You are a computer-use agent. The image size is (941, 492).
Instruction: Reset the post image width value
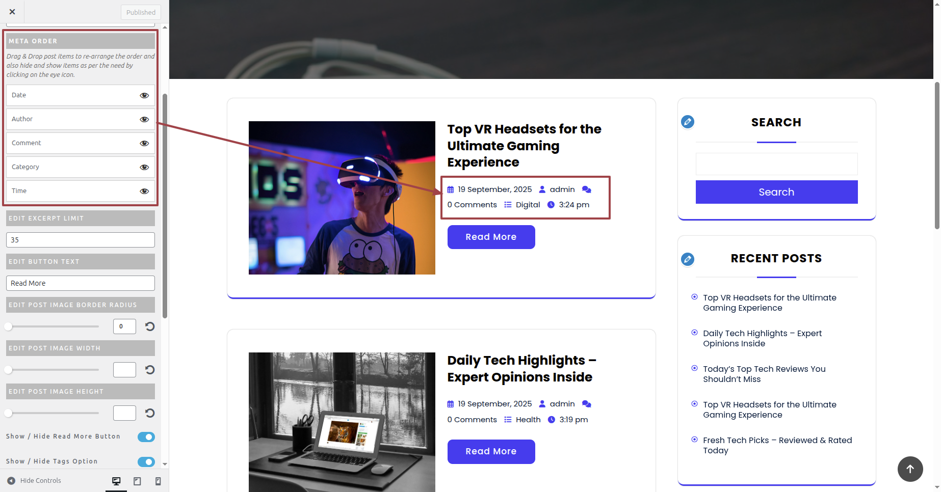150,370
